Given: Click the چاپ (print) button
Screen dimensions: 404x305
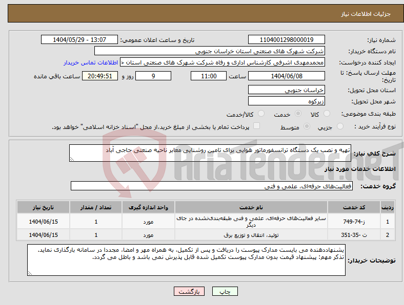Looking at the screenshot, I should pyautogui.click(x=225, y=291).
